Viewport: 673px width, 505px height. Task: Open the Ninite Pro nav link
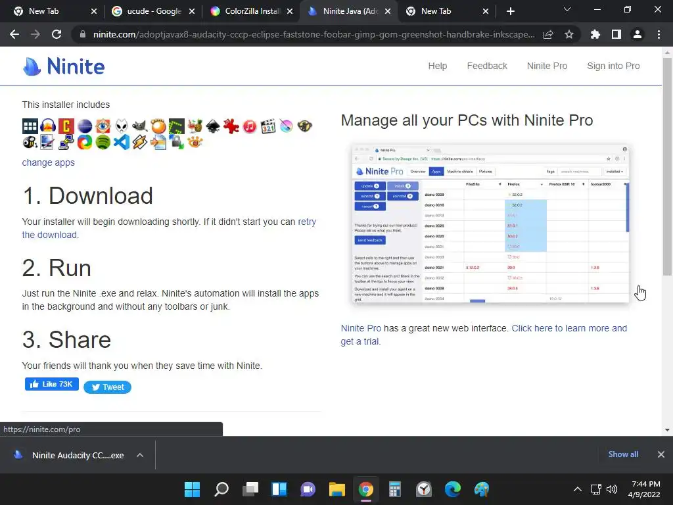tap(547, 66)
